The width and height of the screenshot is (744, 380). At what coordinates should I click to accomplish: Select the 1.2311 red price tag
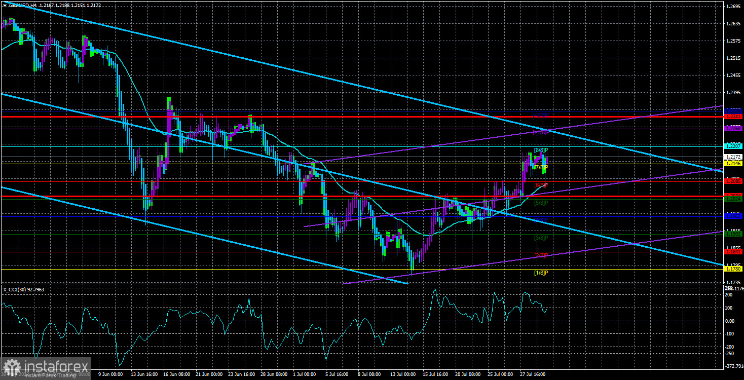coord(733,117)
